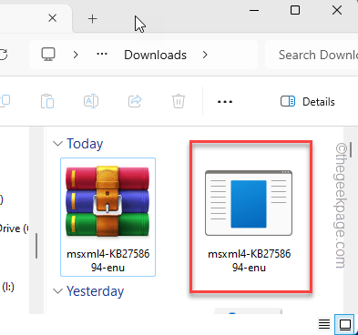Image resolution: width=358 pixels, height=335 pixels.
Task: Toggle the Details pane button
Action: (308, 102)
